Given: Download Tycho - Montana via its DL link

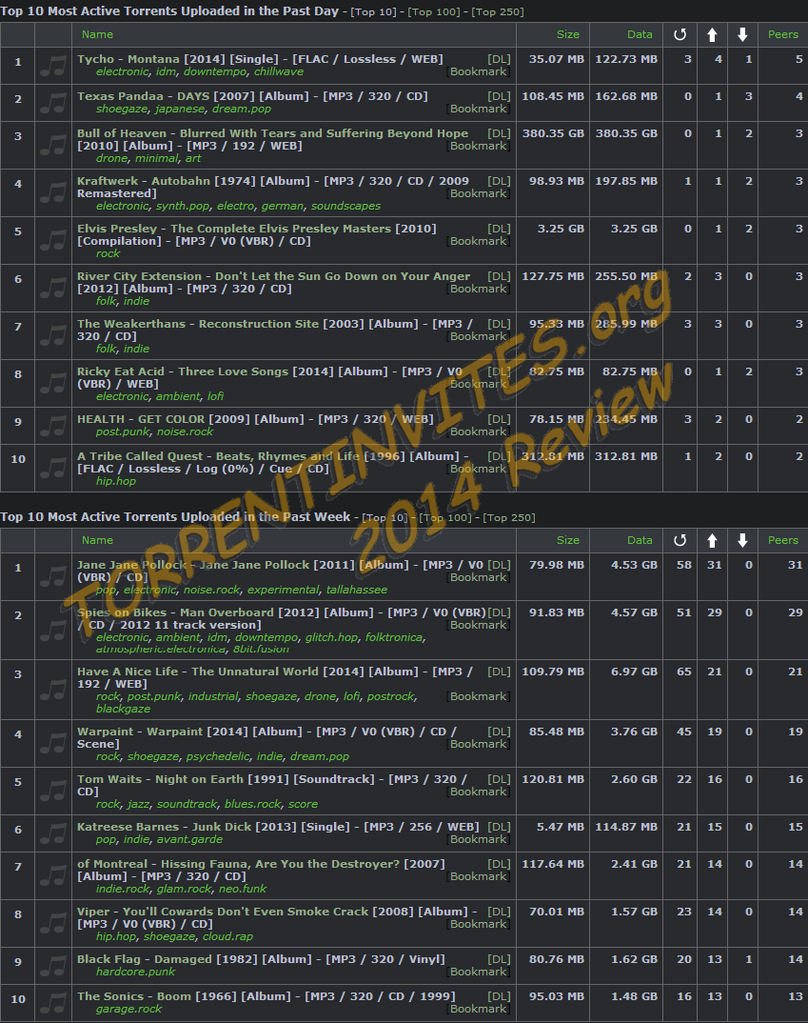Looking at the screenshot, I should coord(499,59).
